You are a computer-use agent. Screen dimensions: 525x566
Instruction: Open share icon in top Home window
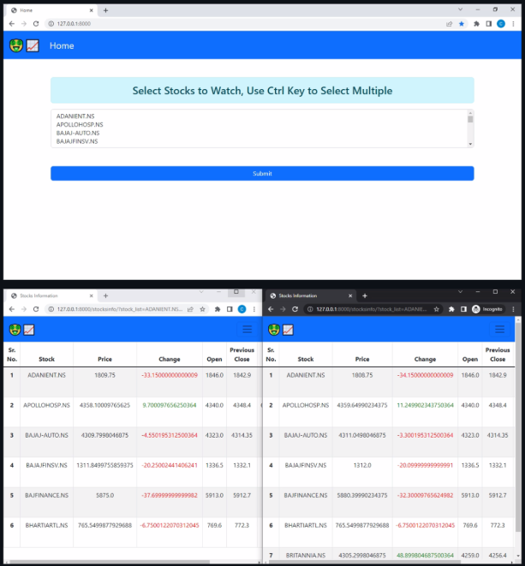pyautogui.click(x=449, y=24)
